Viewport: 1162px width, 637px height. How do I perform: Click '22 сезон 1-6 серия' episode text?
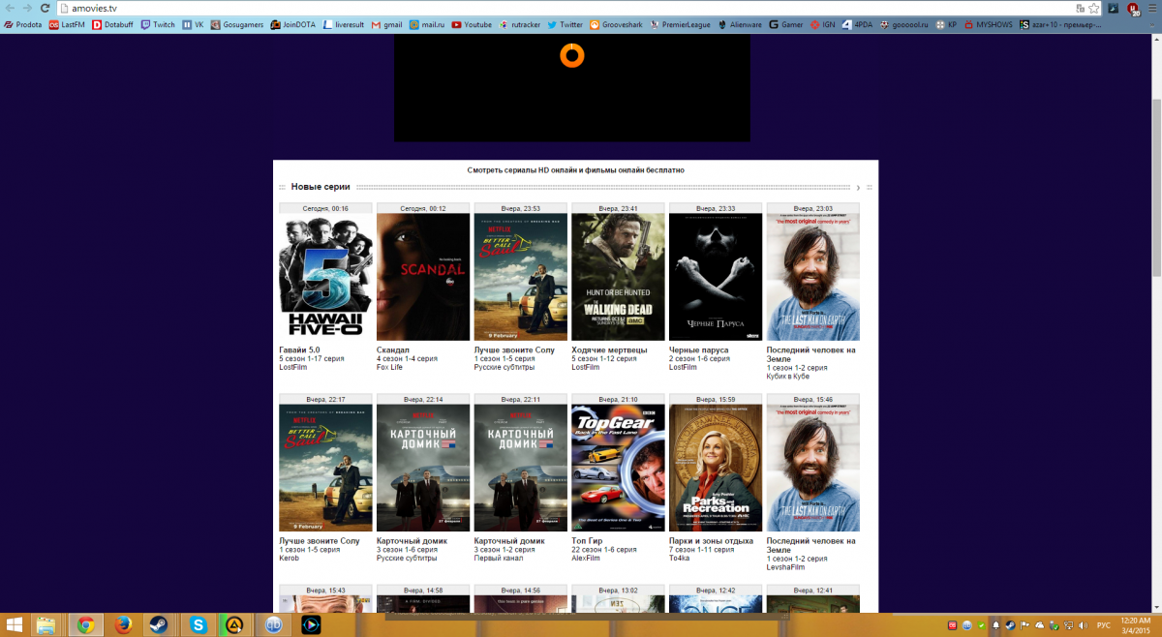tap(604, 549)
